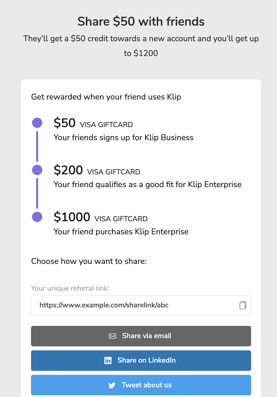This screenshot has width=277, height=397.
Task: Select the $50 reward step dot
Action: pos(37,123)
